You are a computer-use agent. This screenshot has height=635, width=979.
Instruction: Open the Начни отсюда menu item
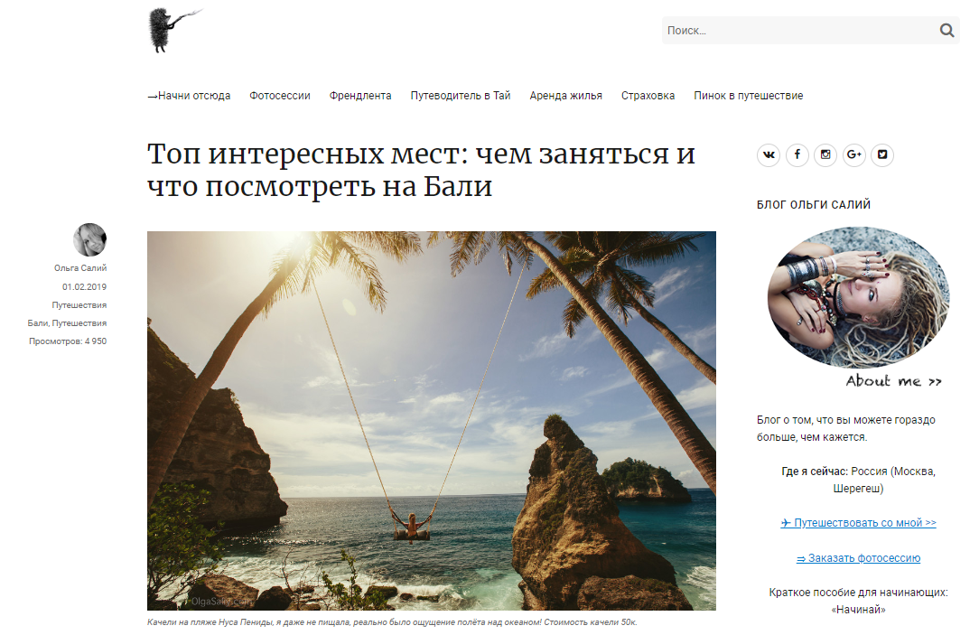189,96
